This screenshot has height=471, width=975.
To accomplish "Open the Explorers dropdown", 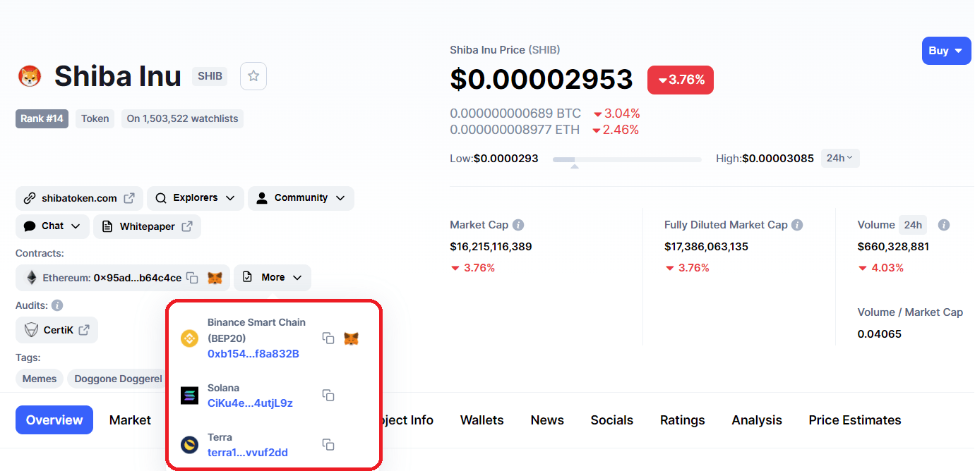I will (x=196, y=198).
